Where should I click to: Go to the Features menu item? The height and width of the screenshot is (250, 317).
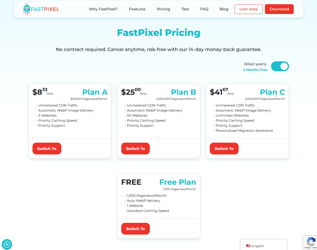tap(137, 9)
